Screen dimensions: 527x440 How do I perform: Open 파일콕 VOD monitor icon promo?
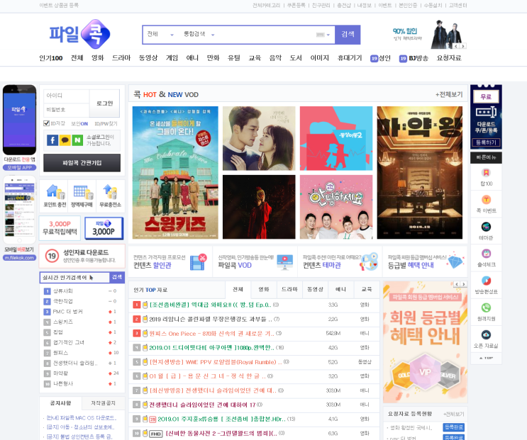(255, 261)
